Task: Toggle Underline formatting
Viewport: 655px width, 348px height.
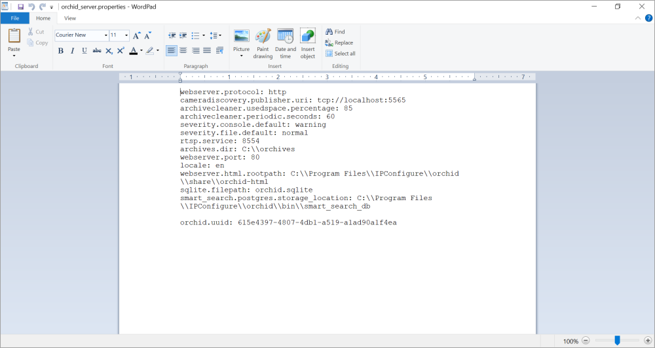Action: point(84,50)
